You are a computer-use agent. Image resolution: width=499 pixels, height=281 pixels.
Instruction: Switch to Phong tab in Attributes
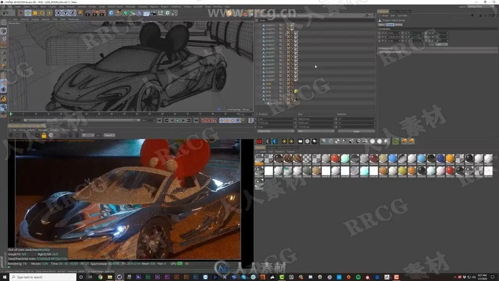pyautogui.click(x=398, y=25)
